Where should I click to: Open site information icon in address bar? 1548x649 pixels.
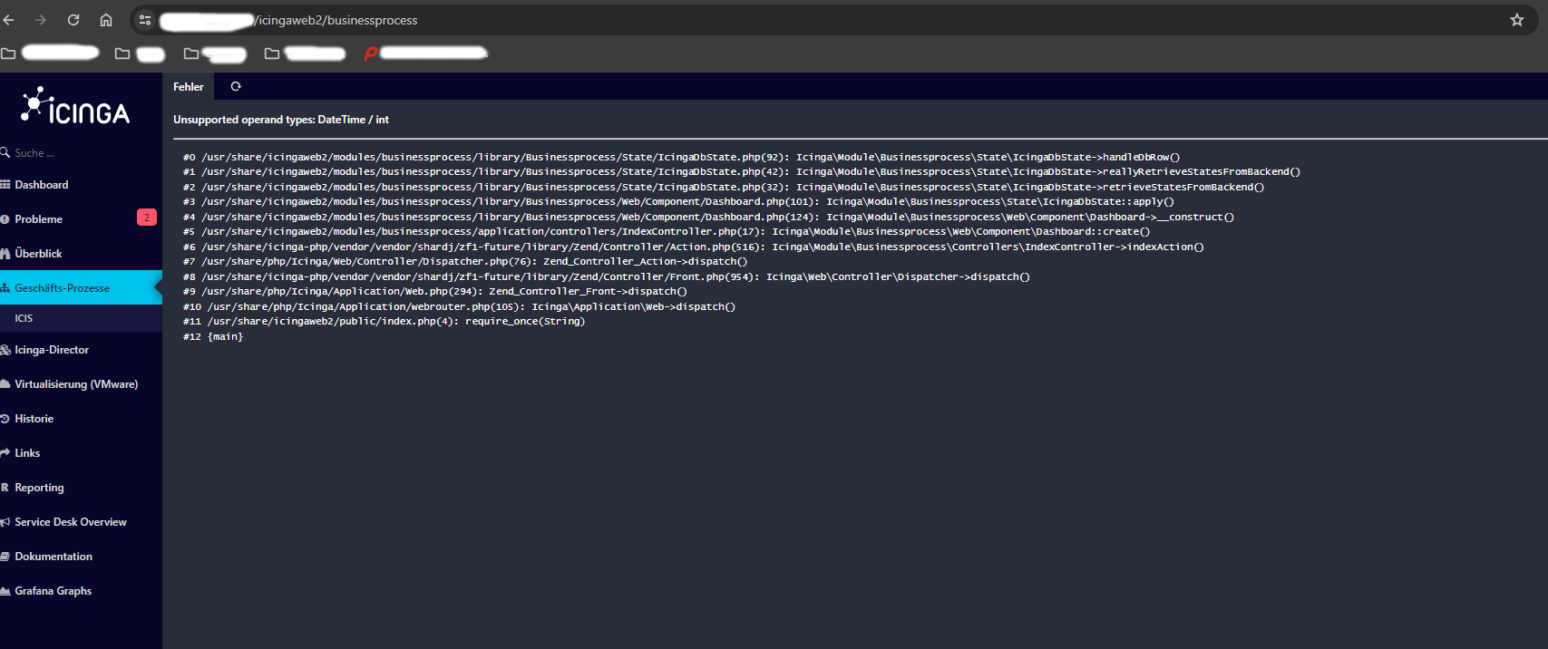(x=145, y=20)
